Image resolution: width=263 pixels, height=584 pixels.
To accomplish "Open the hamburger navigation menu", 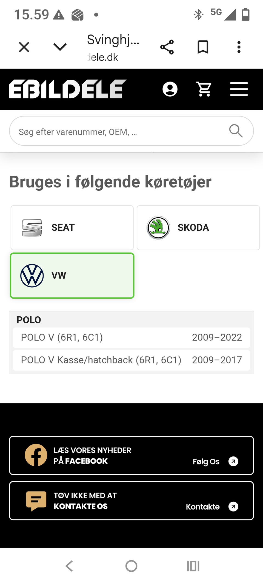I will coord(239,89).
